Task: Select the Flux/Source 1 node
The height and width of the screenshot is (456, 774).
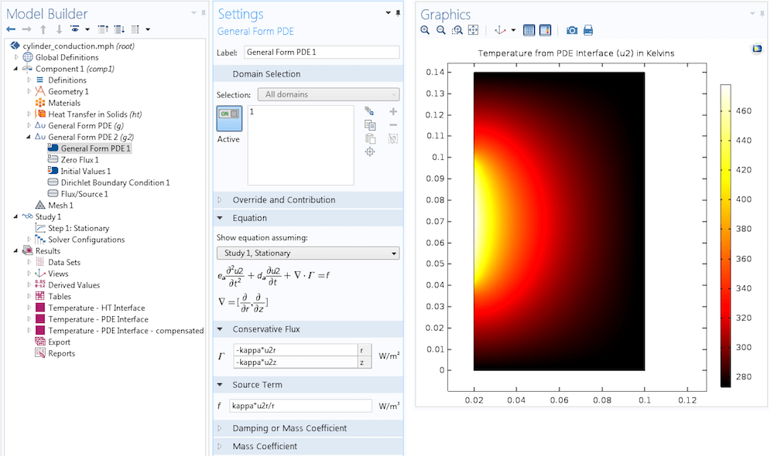Action: click(x=84, y=194)
